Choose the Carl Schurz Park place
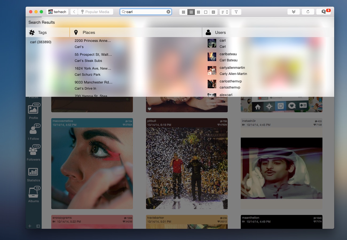Viewport: 347px width, 240px height. (x=93, y=71)
